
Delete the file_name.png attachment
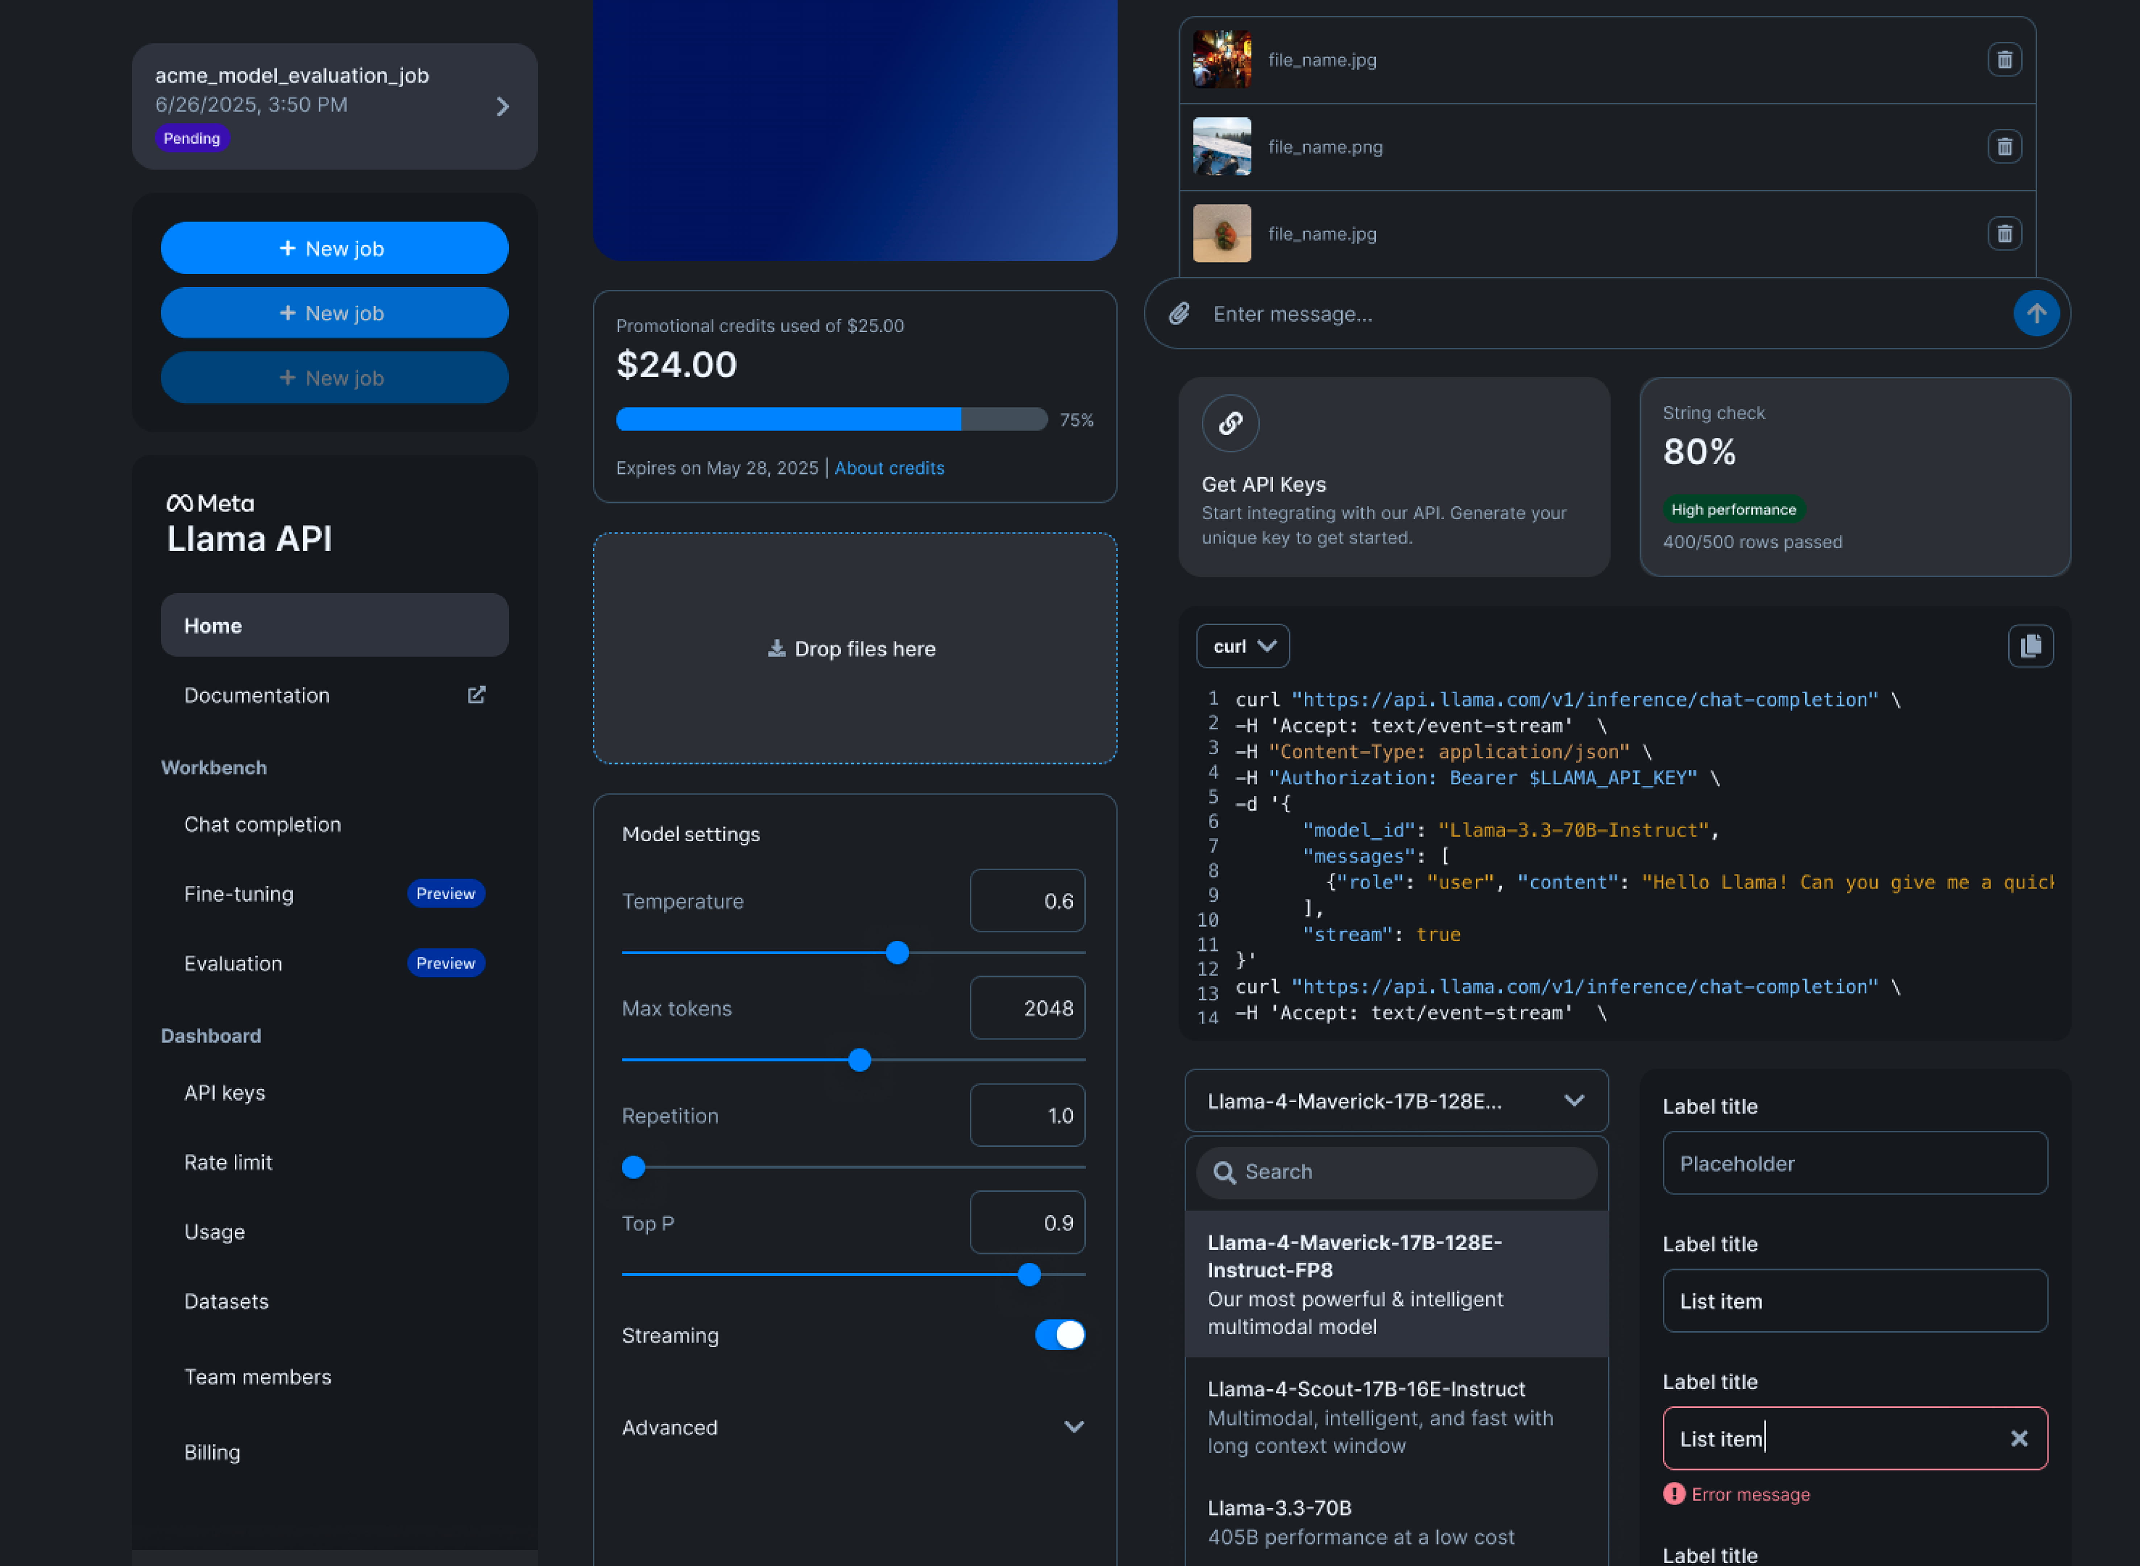click(2004, 147)
